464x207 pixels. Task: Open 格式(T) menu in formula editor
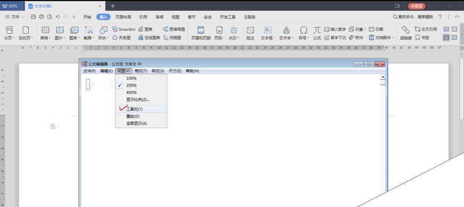point(141,71)
